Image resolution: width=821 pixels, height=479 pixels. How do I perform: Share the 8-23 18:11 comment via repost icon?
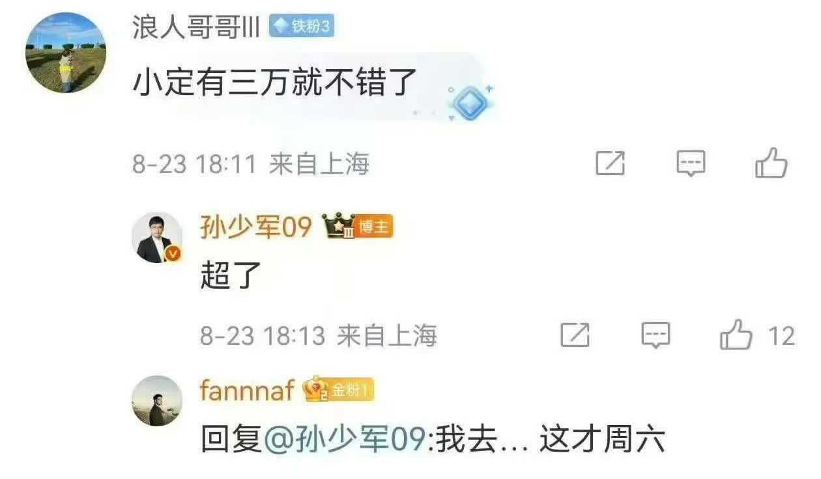[x=611, y=163]
